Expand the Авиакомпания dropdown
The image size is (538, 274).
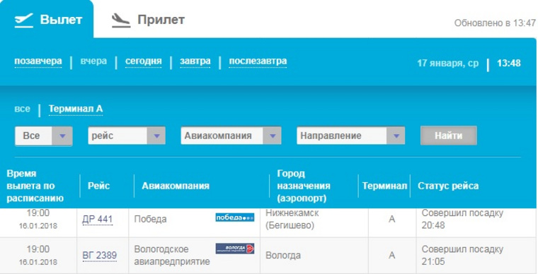click(231, 136)
